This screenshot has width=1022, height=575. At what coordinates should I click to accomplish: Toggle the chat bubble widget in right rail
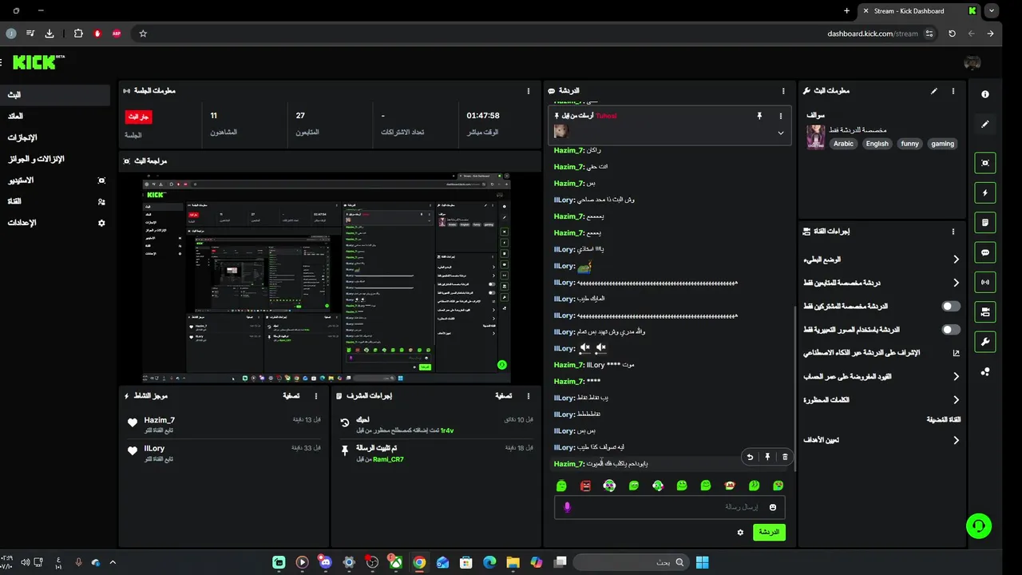tap(985, 252)
